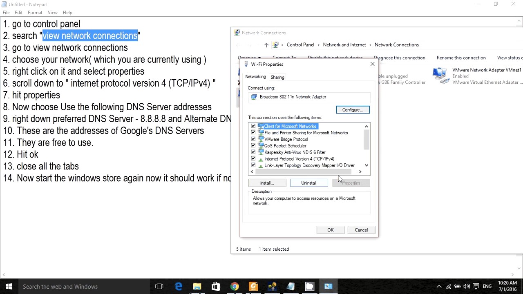Open Notepad File menu
Screen dimensions: 523x294
[x=6, y=13]
